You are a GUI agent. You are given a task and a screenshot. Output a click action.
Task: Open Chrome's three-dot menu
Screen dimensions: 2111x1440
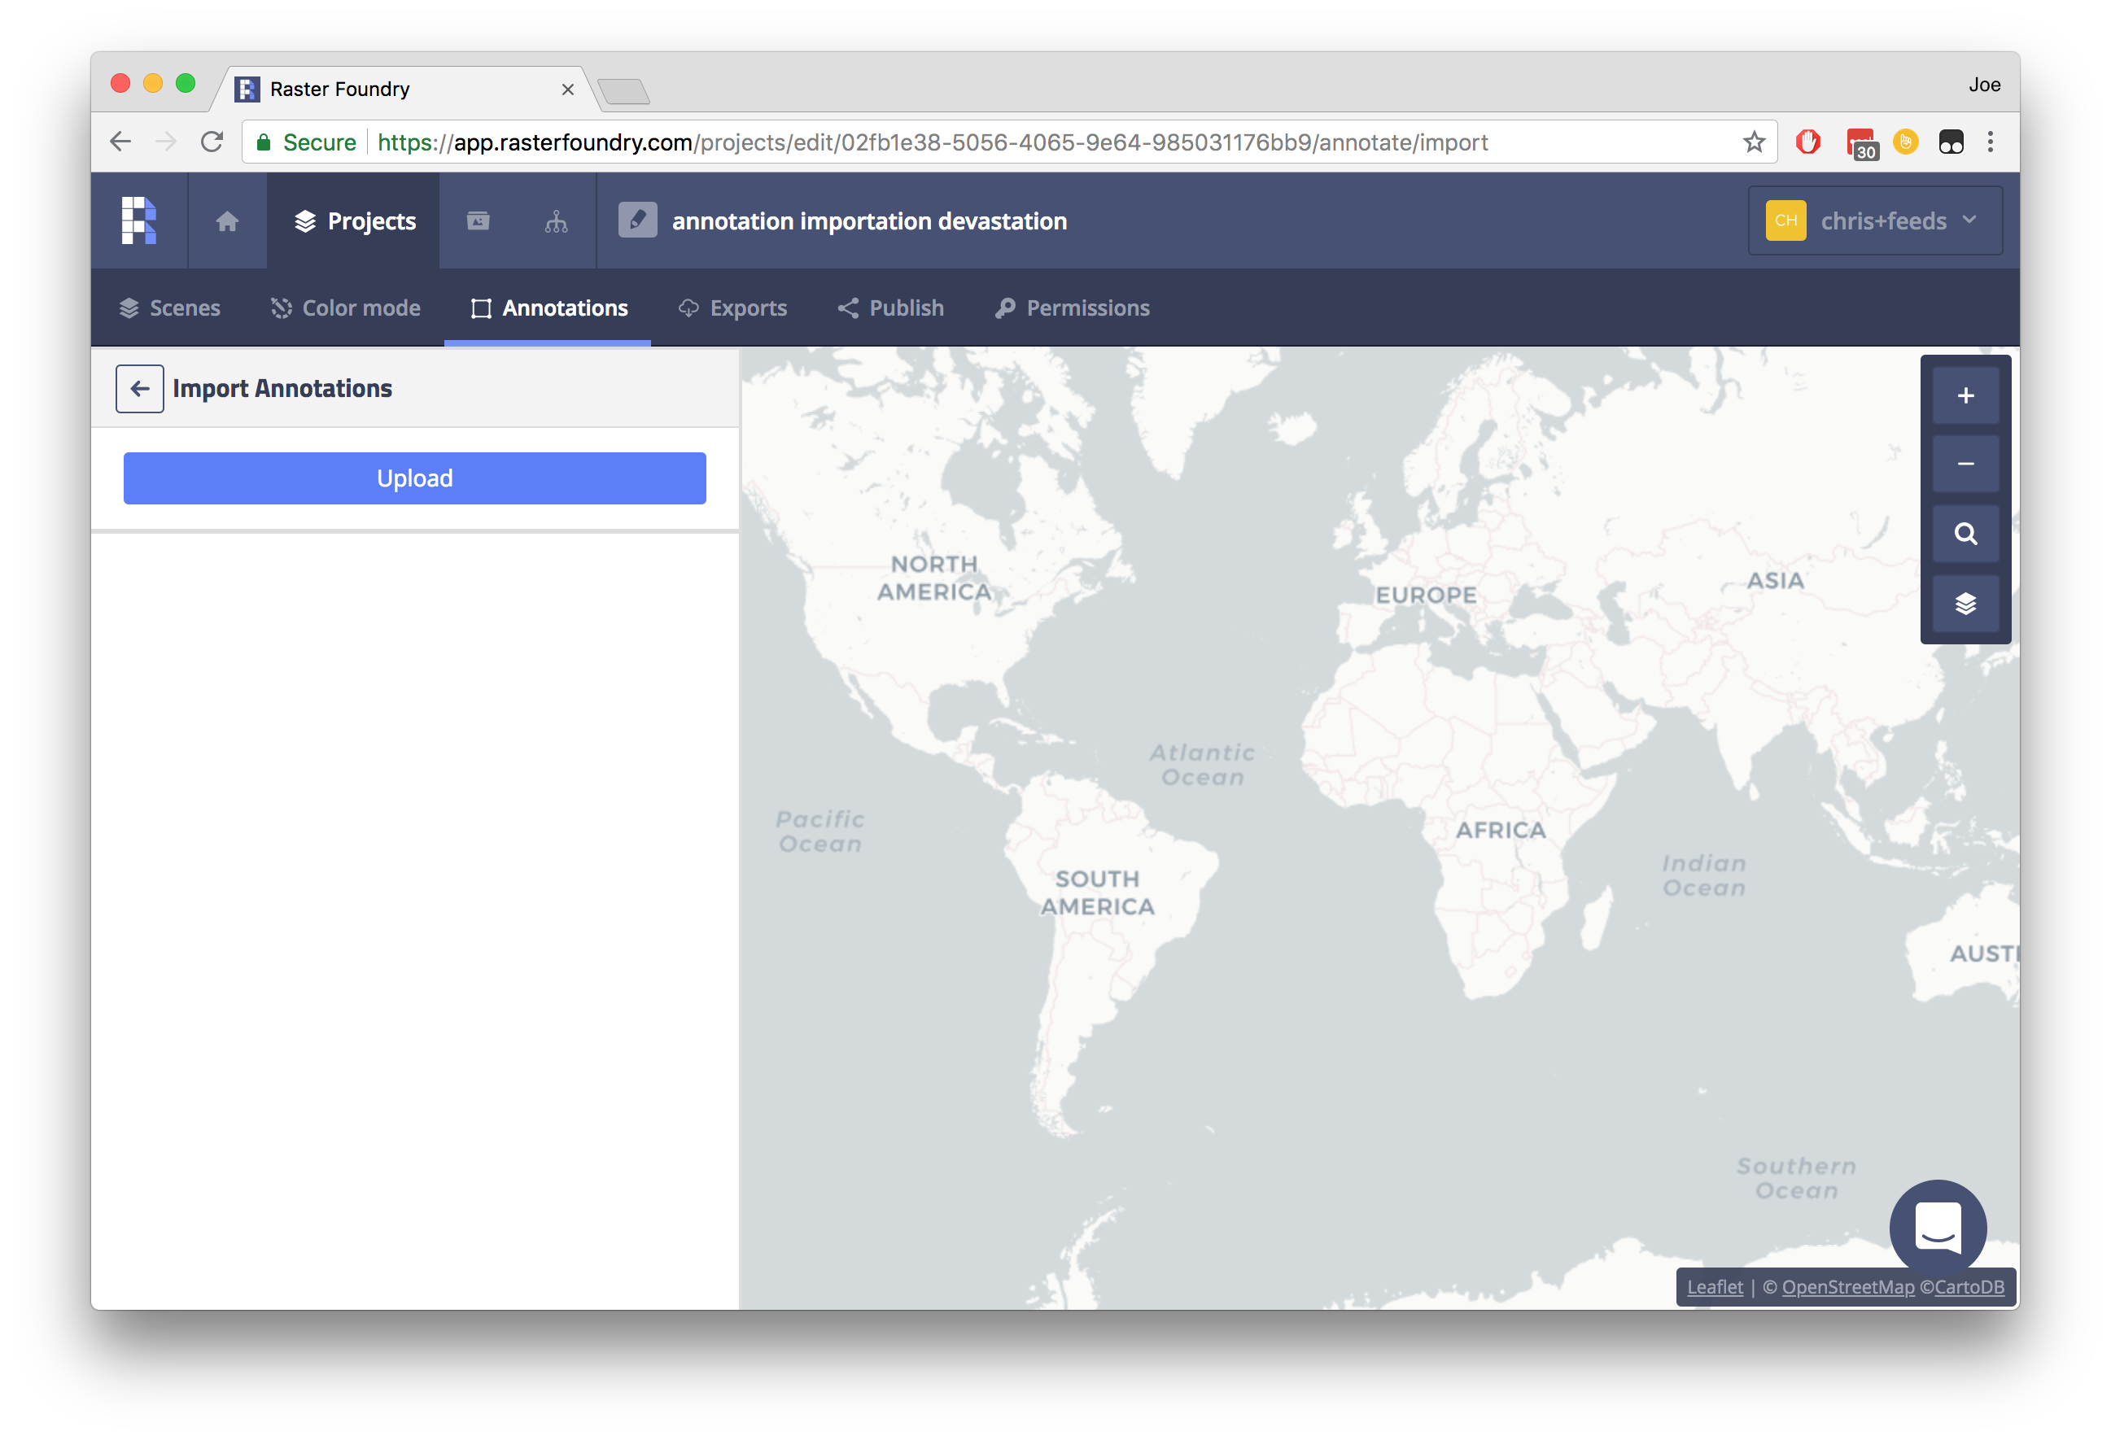pyautogui.click(x=1991, y=142)
